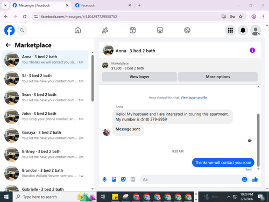Close the Messenger | Facebook tab
Image resolution: width=269 pixels, height=202 pixels.
67,5
